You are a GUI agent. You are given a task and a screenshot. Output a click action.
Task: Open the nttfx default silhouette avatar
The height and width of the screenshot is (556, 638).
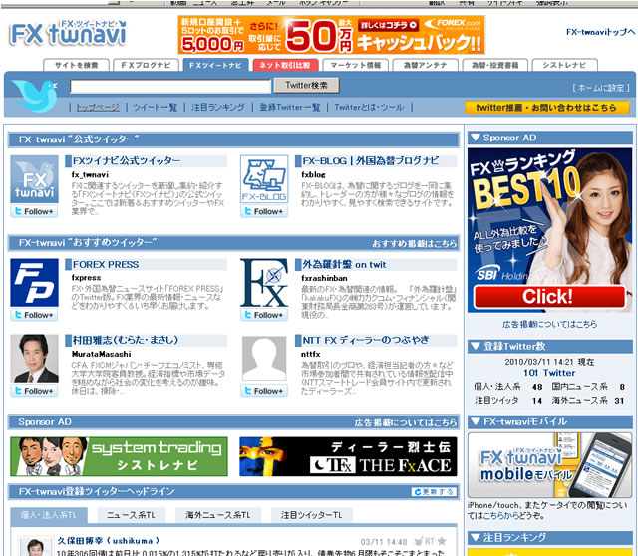264,359
